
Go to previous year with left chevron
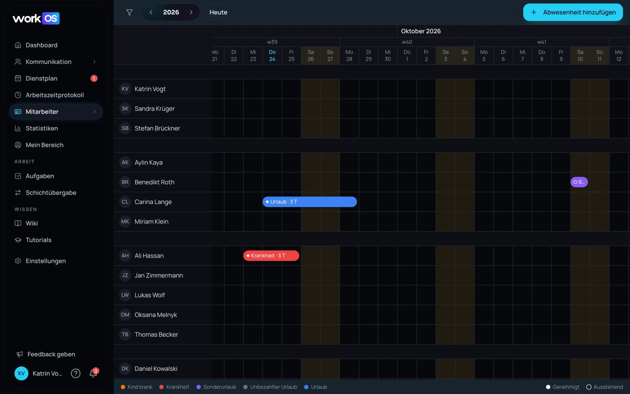(151, 12)
